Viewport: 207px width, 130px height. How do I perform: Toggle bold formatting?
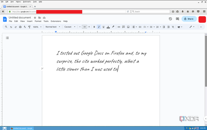click(94, 27)
